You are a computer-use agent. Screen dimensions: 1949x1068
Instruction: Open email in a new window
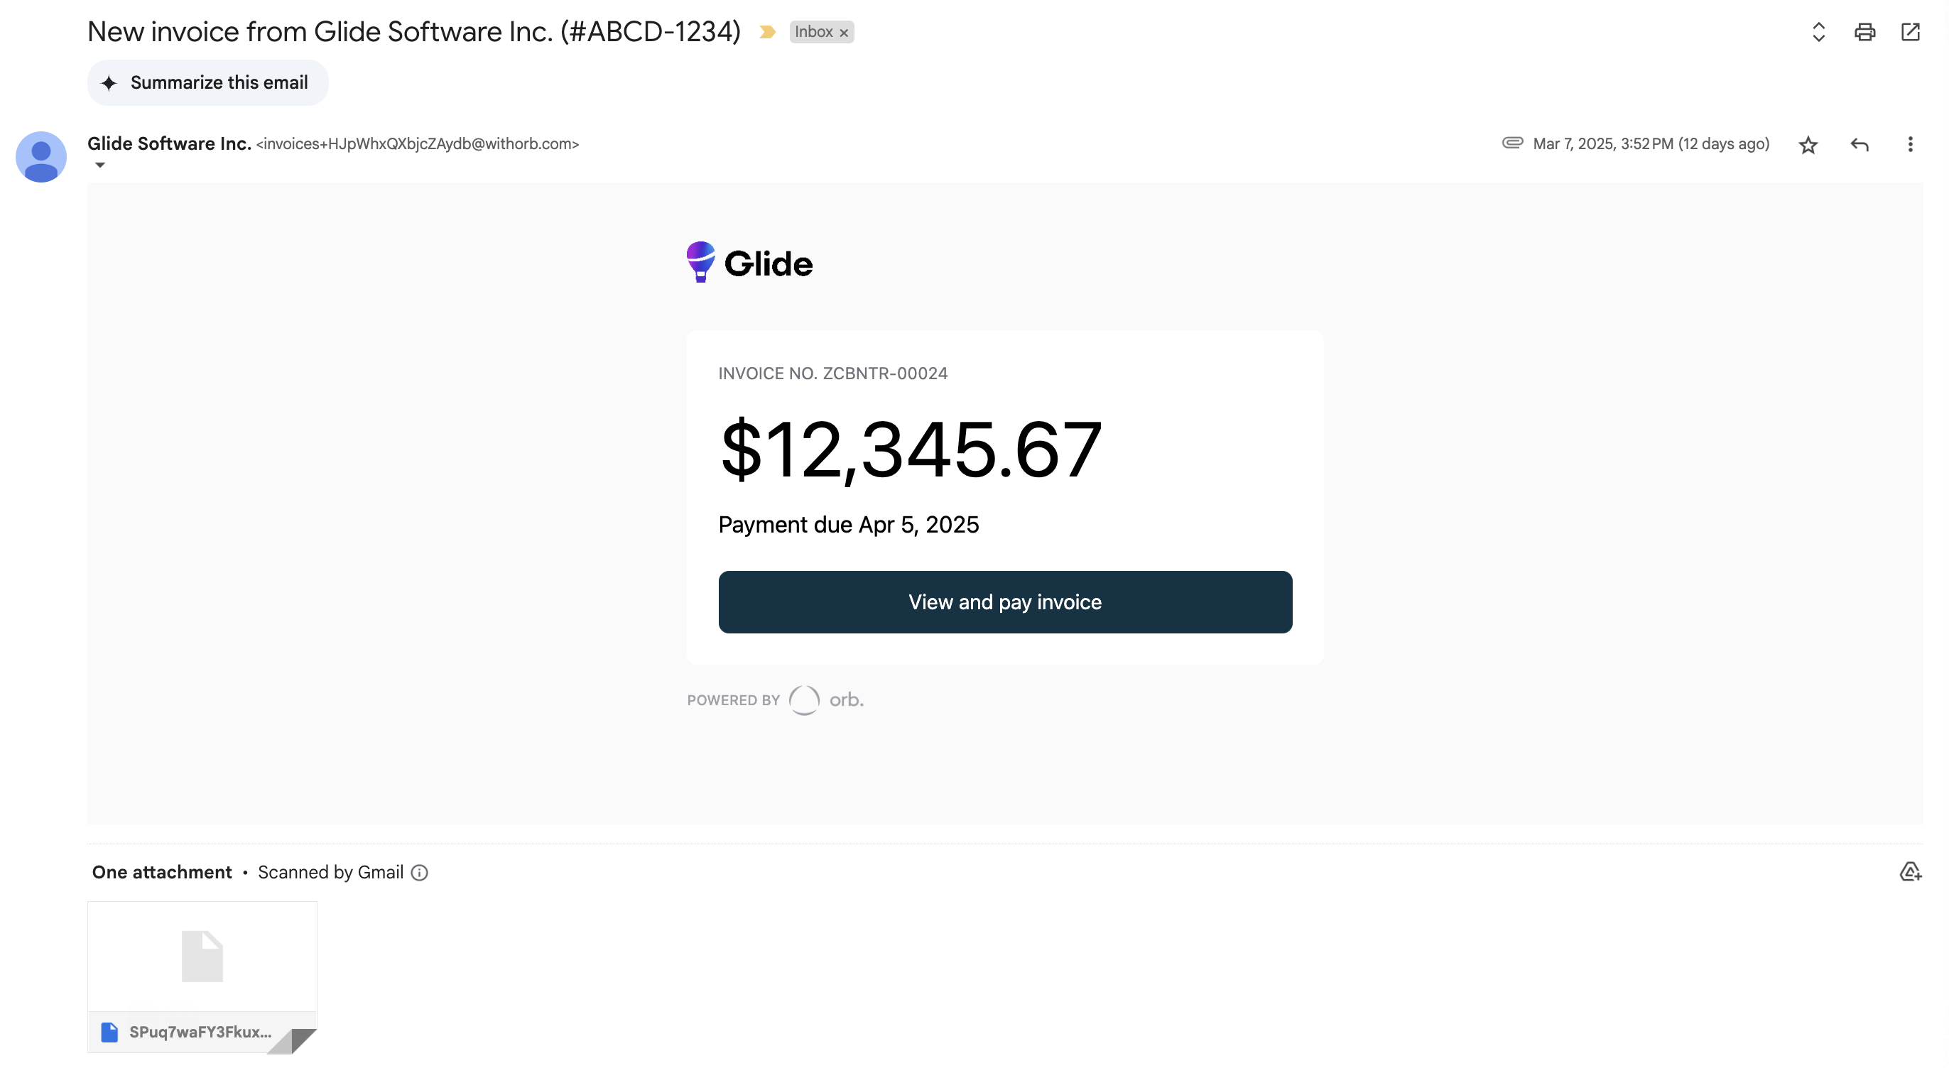(x=1910, y=32)
